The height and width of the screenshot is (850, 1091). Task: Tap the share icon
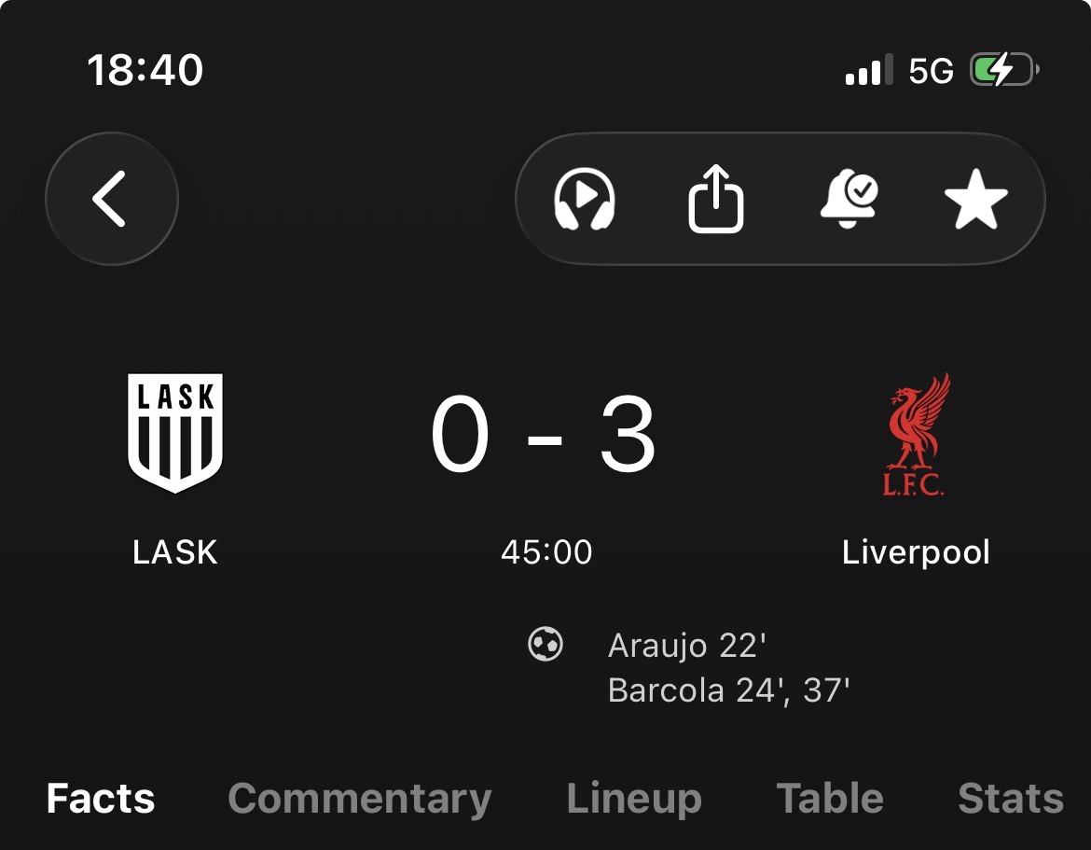(x=716, y=199)
